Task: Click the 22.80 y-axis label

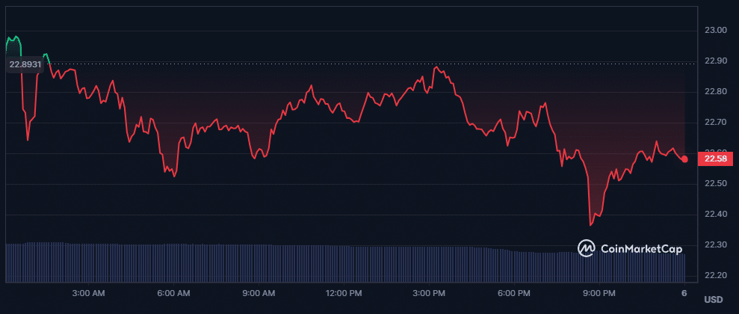Action: click(715, 91)
